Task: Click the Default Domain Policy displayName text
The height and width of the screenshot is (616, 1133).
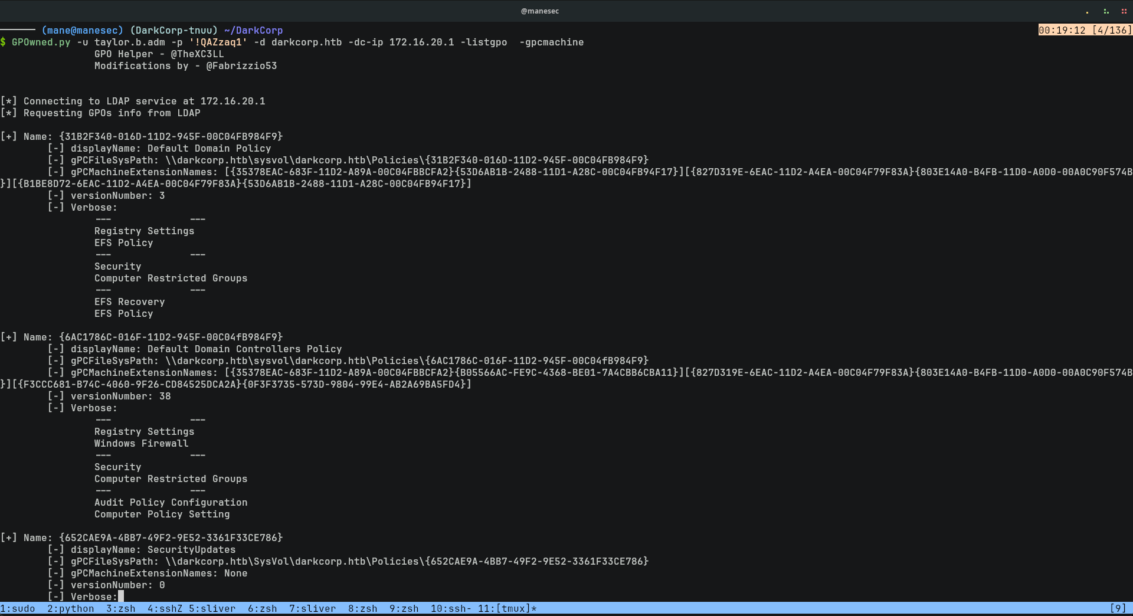Action: click(209, 149)
